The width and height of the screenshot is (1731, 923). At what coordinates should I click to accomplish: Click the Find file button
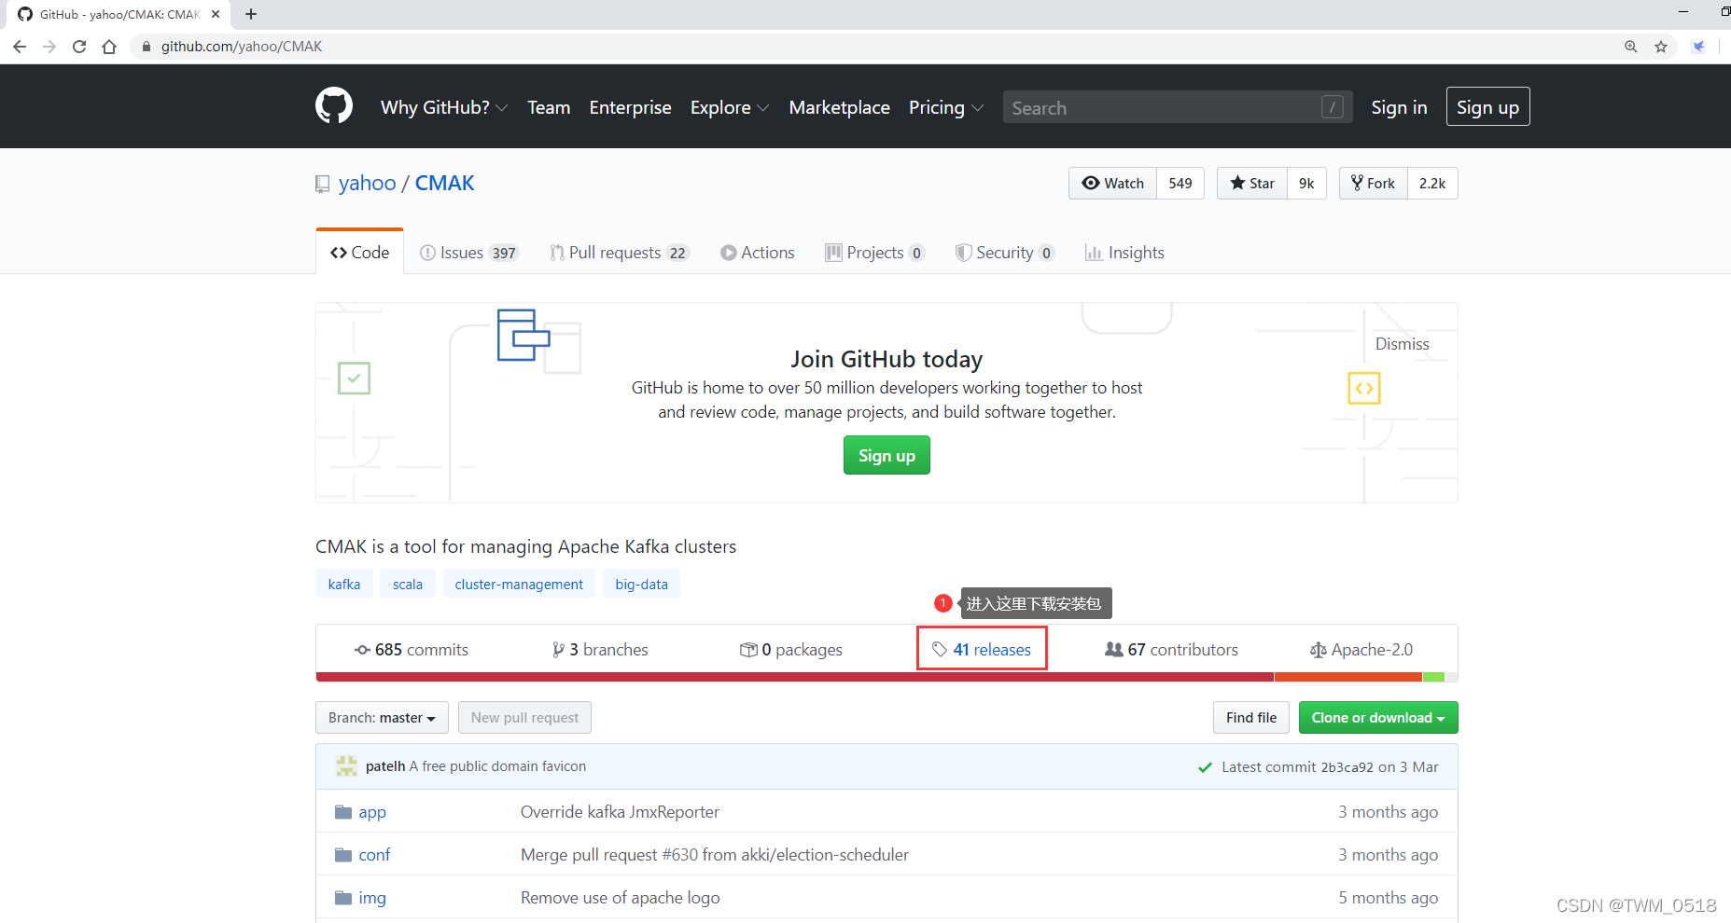coord(1251,718)
